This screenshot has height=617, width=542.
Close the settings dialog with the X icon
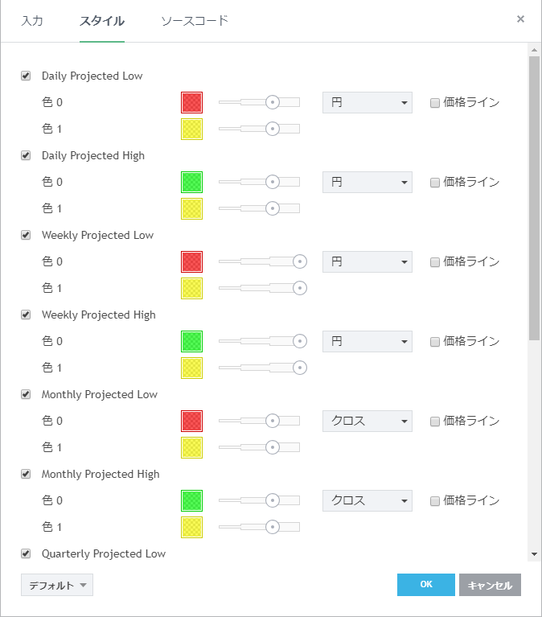pos(520,19)
